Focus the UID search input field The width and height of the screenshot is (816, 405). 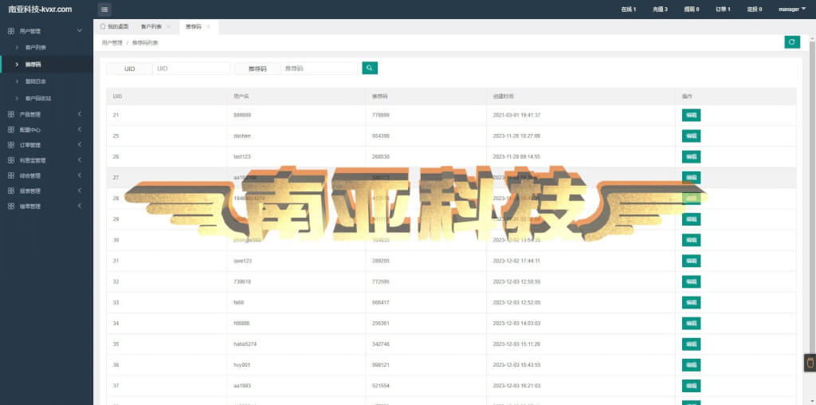[x=191, y=69]
